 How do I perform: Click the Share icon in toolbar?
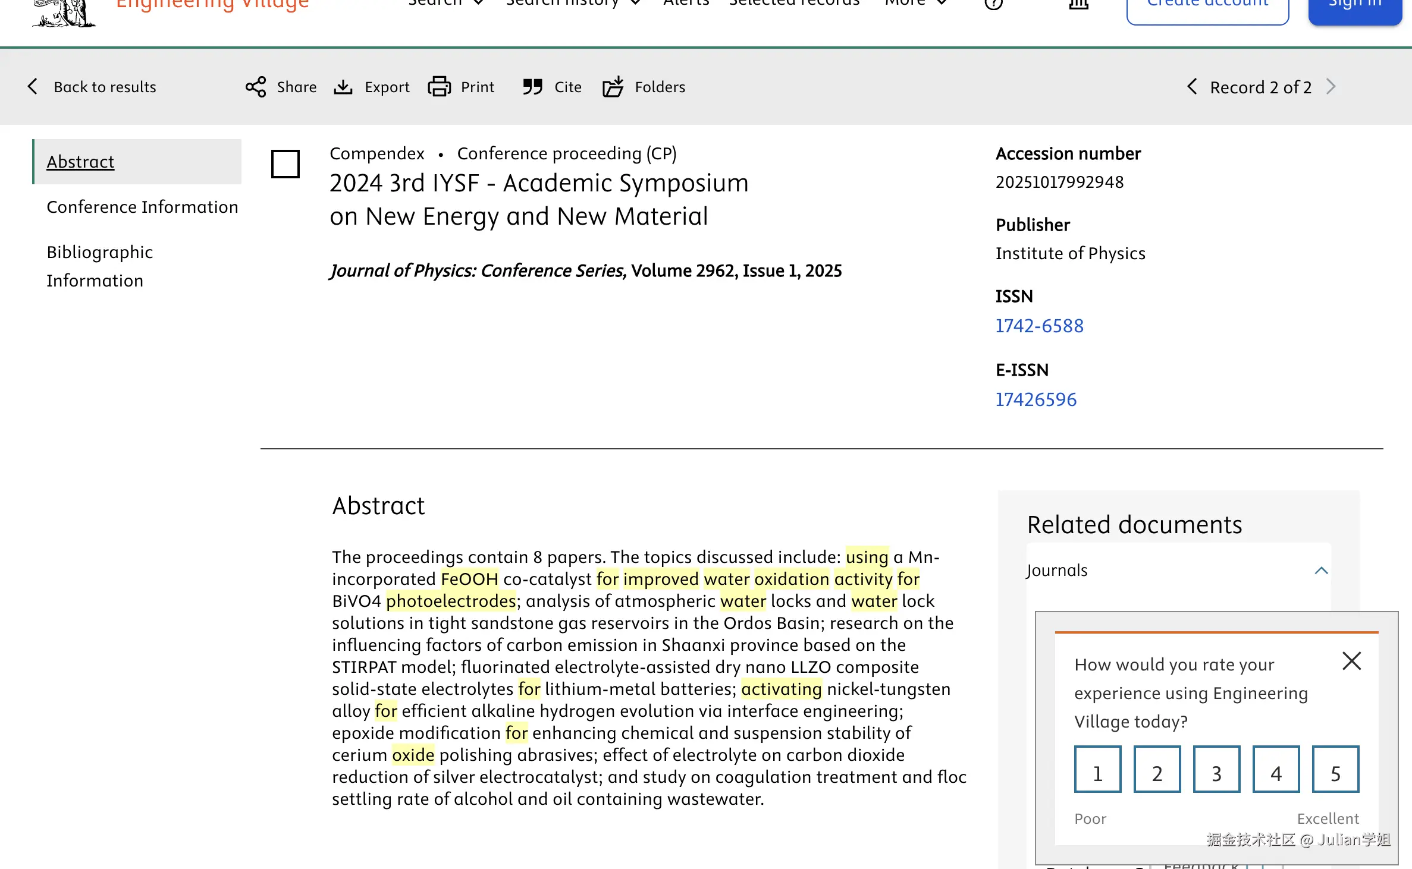[x=256, y=87]
